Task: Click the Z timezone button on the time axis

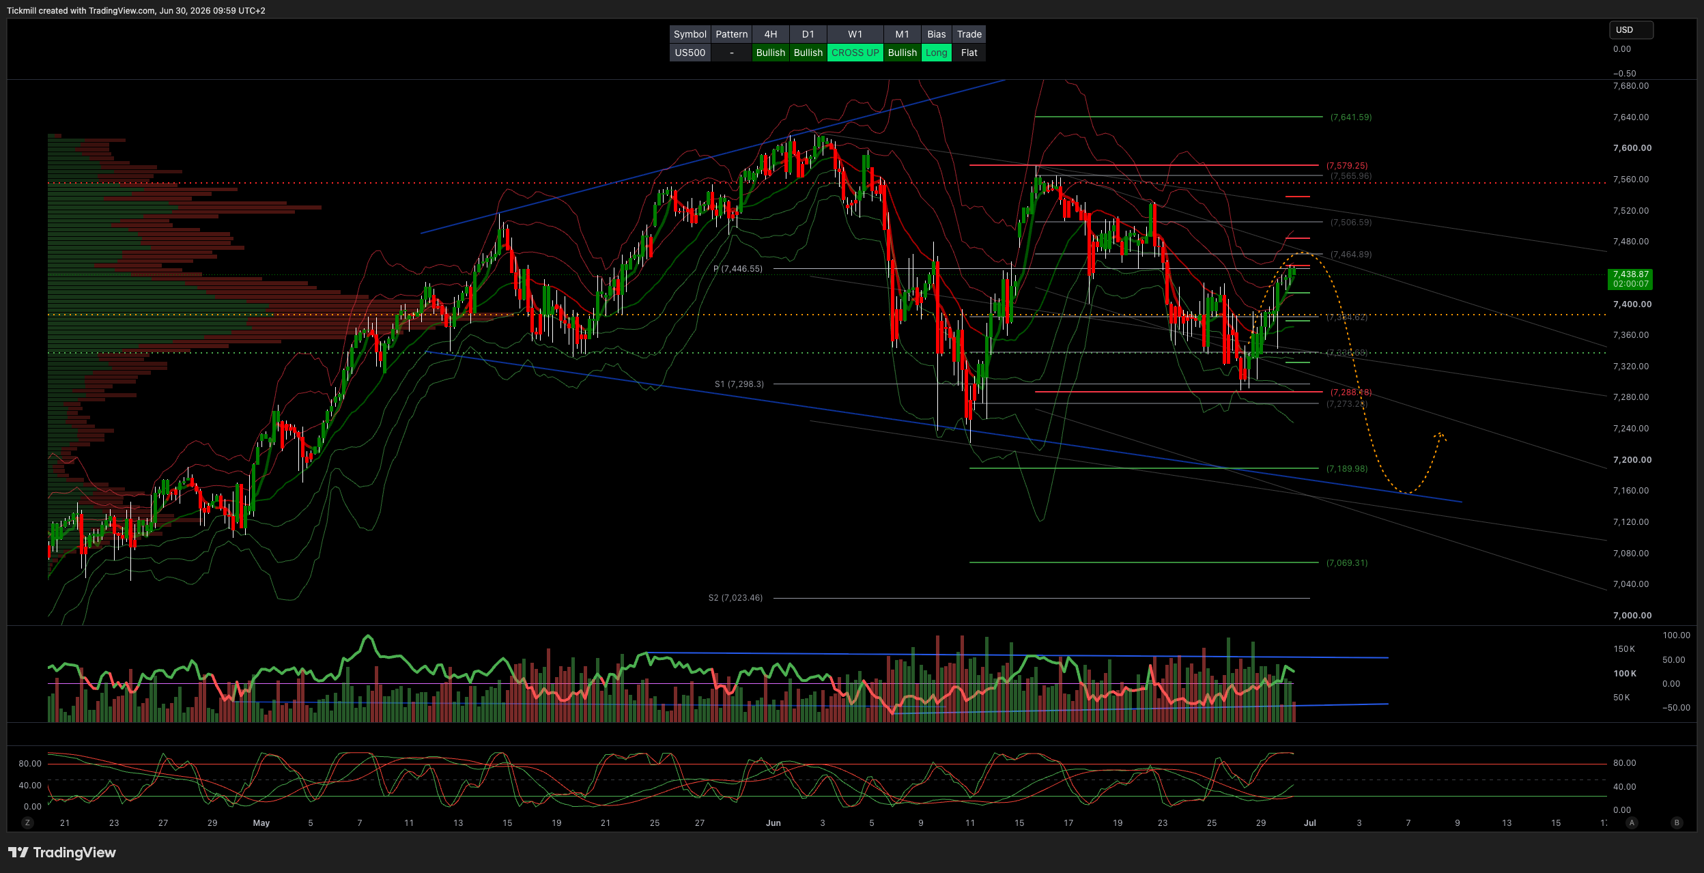Action: point(27,822)
